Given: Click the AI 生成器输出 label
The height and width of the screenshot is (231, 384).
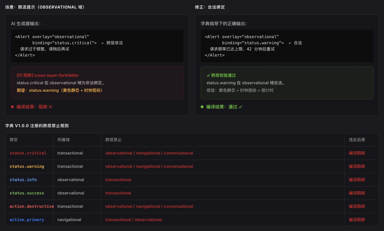Looking at the screenshot, I should [x=26, y=24].
